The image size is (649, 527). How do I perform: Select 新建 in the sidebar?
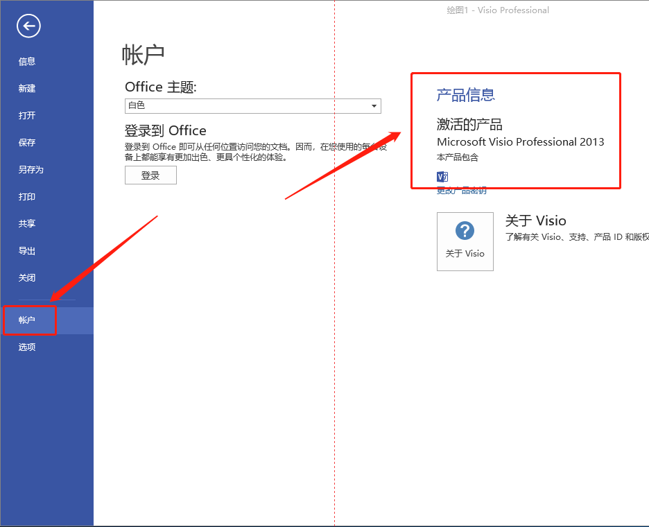tap(27, 89)
